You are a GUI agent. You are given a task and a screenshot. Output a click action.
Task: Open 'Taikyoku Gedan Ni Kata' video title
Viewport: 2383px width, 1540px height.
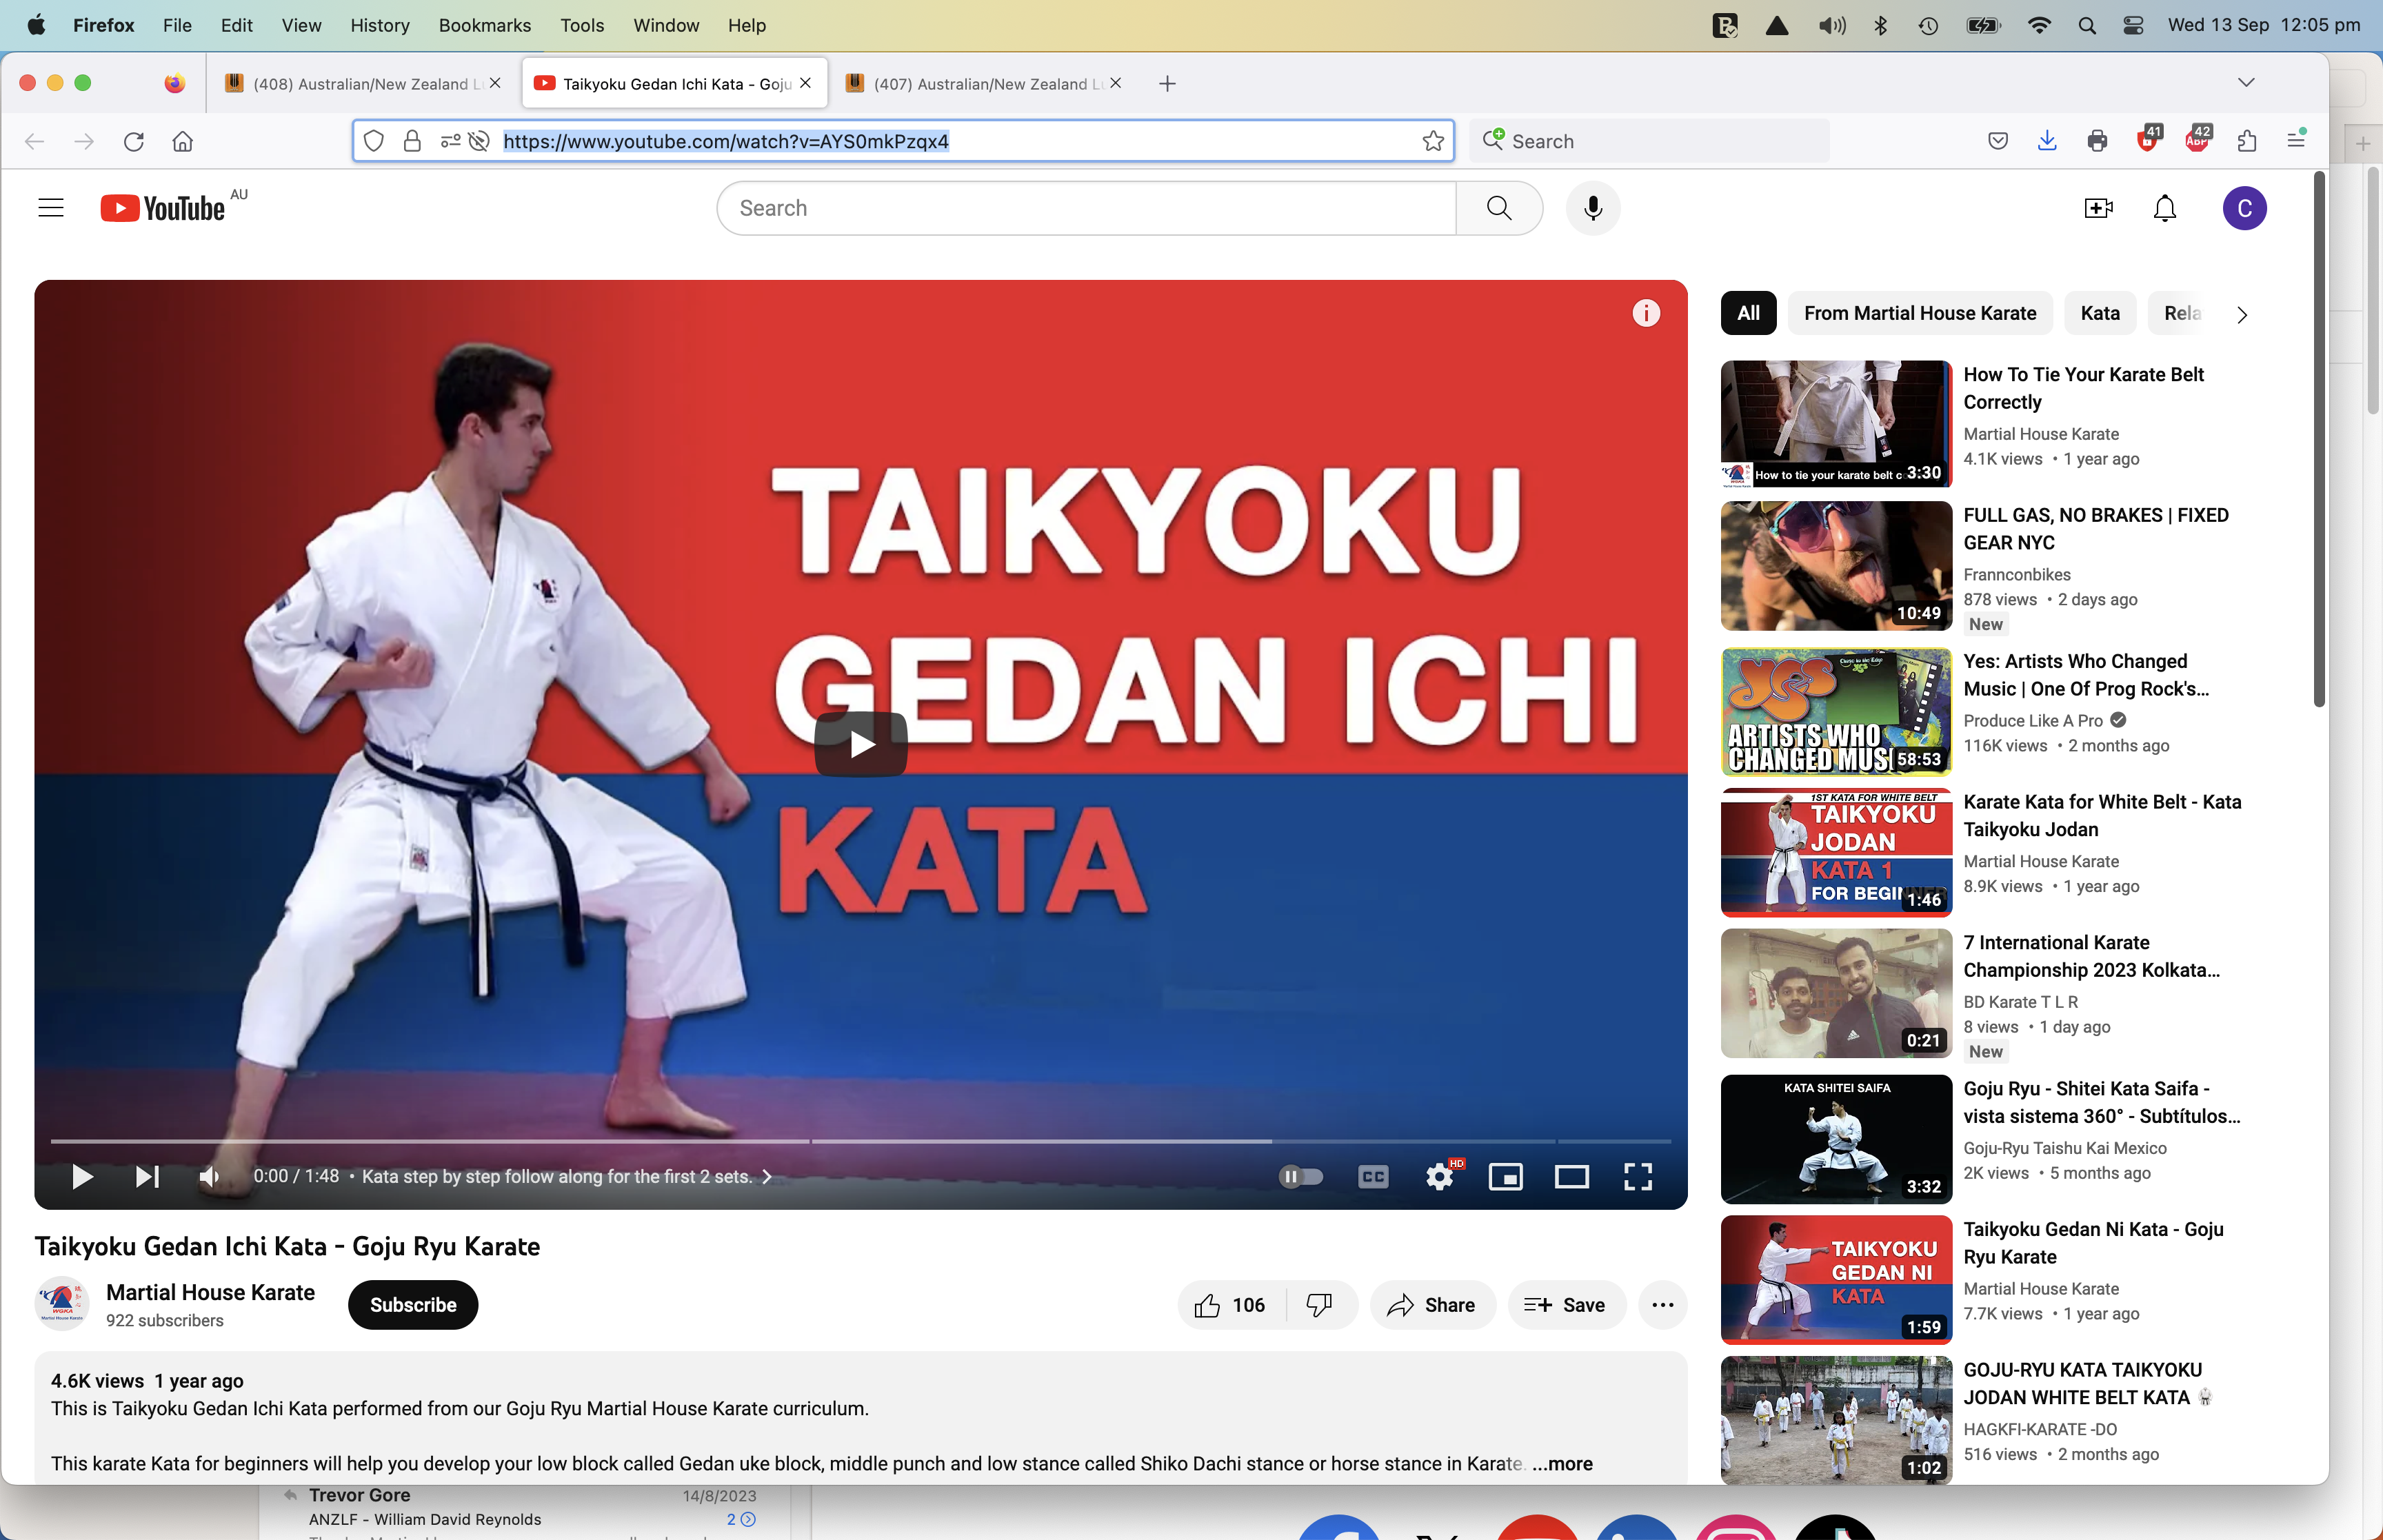coord(2093,1243)
